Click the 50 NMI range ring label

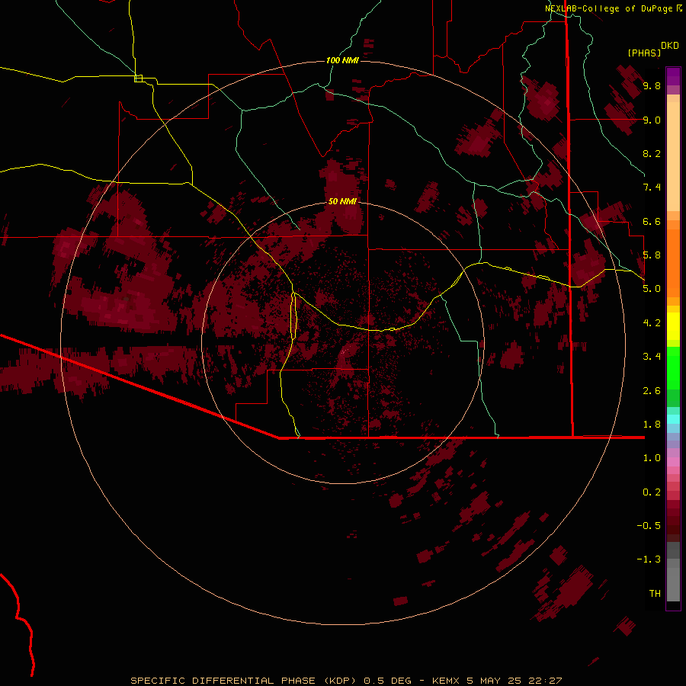(x=342, y=201)
